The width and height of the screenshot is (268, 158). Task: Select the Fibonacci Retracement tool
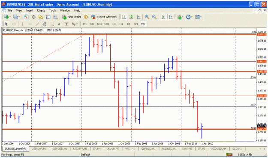pos(52,24)
